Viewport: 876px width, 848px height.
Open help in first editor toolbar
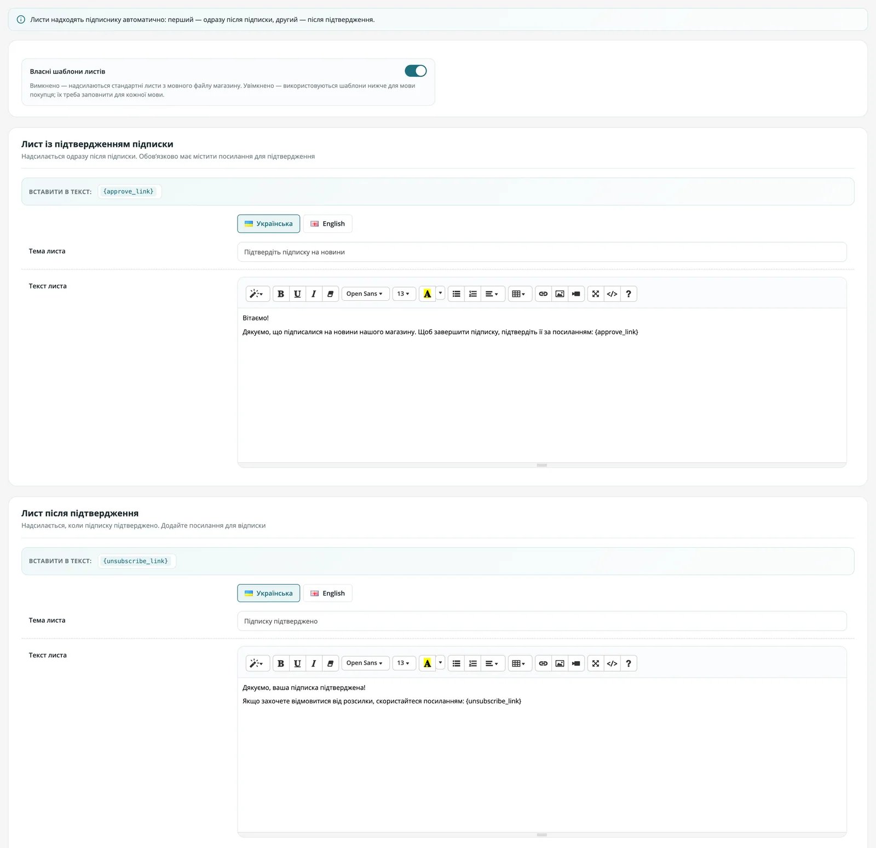pyautogui.click(x=629, y=294)
